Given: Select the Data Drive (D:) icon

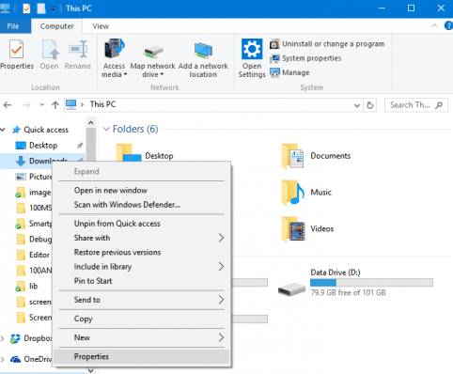Looking at the screenshot, I should pos(292,288).
